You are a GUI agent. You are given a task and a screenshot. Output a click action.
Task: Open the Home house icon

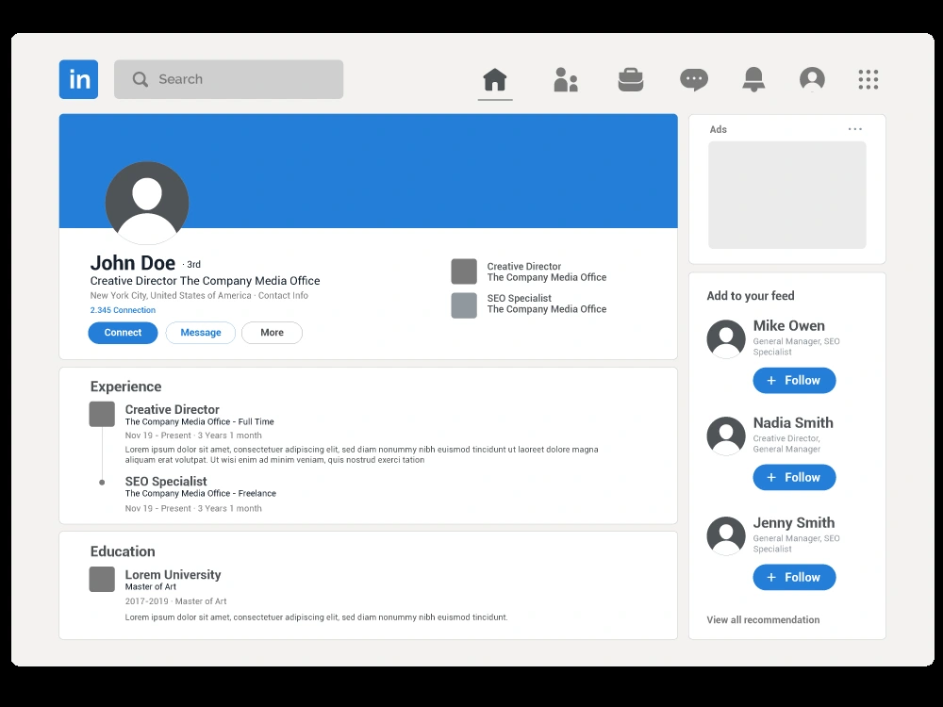click(495, 79)
